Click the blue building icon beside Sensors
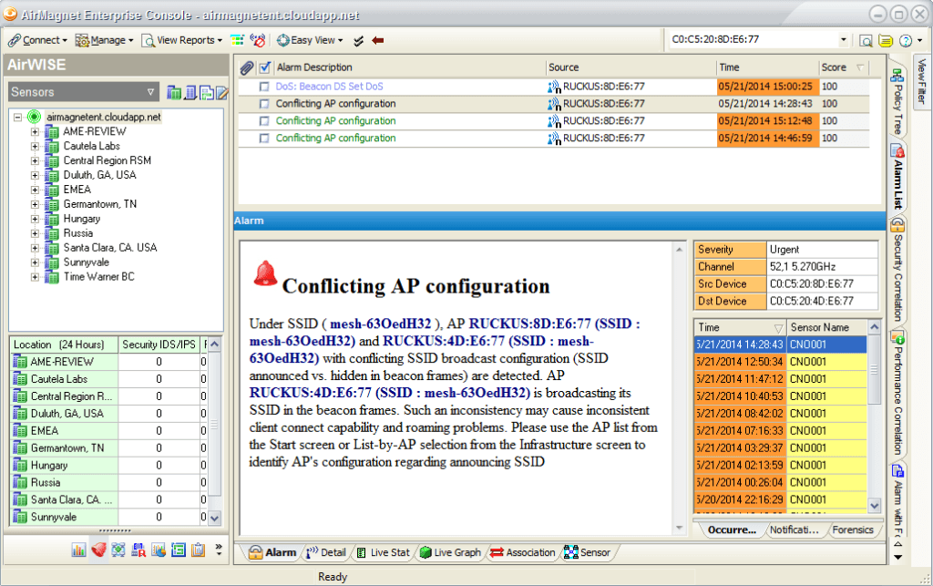933x586 pixels. pyautogui.click(x=190, y=92)
